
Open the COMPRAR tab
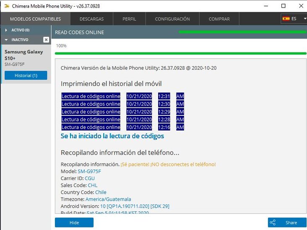pos(219,19)
